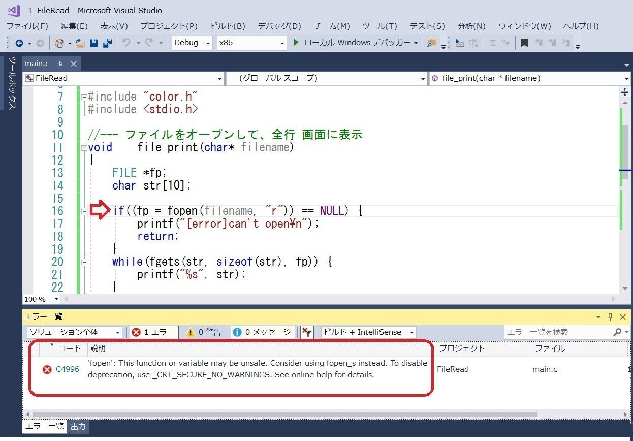Toggle the 0 メッセージ filter button
633x441 pixels.
(x=263, y=332)
